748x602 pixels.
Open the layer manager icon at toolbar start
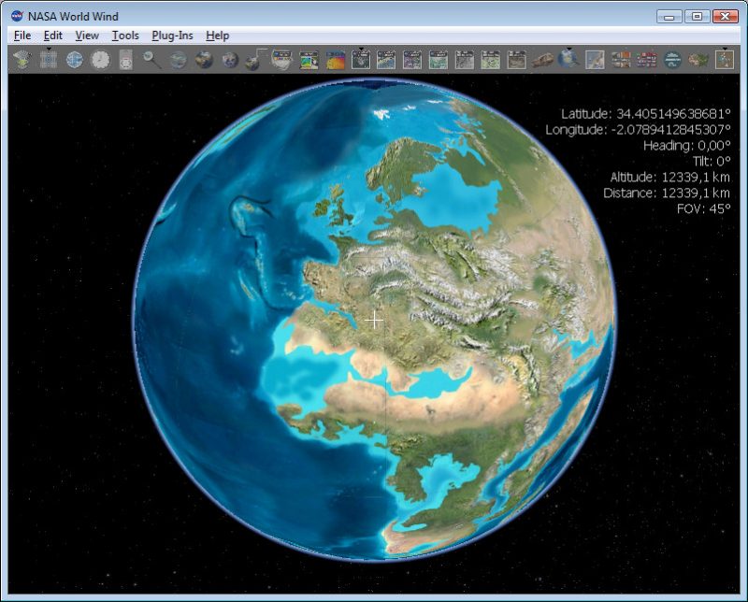pos(22,60)
